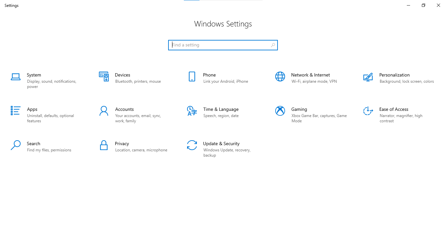Image resolution: width=446 pixels, height=238 pixels.
Task: Select the Time & Language heading
Action: click(221, 109)
